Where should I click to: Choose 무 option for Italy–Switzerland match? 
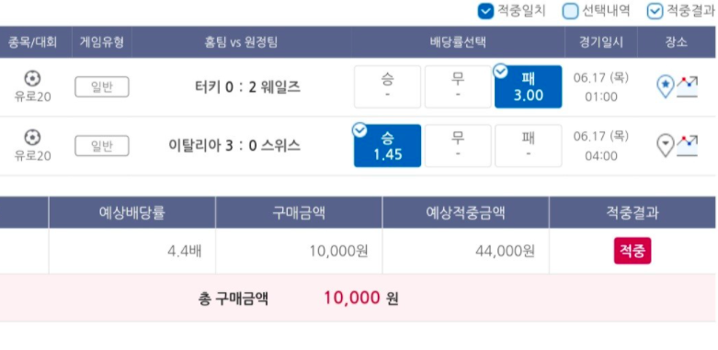[458, 146]
